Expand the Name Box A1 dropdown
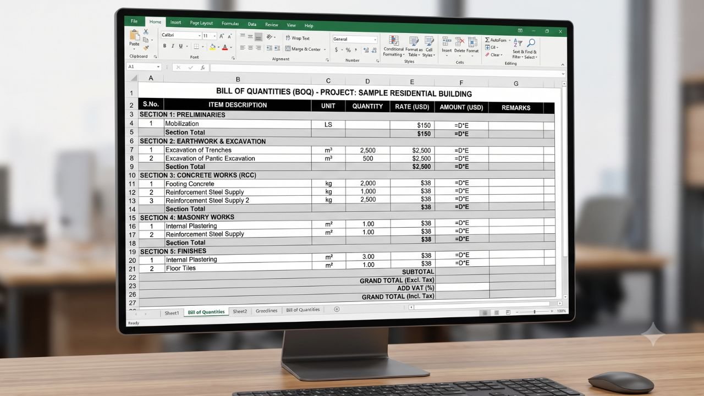Viewport: 704px width, 396px height. [x=158, y=67]
